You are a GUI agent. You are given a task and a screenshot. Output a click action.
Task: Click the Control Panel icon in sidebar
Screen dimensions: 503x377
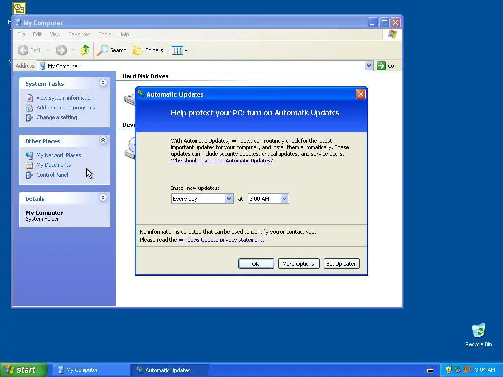tap(29, 175)
